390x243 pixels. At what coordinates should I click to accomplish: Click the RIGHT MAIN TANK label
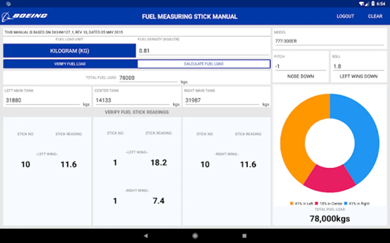pyautogui.click(x=200, y=90)
